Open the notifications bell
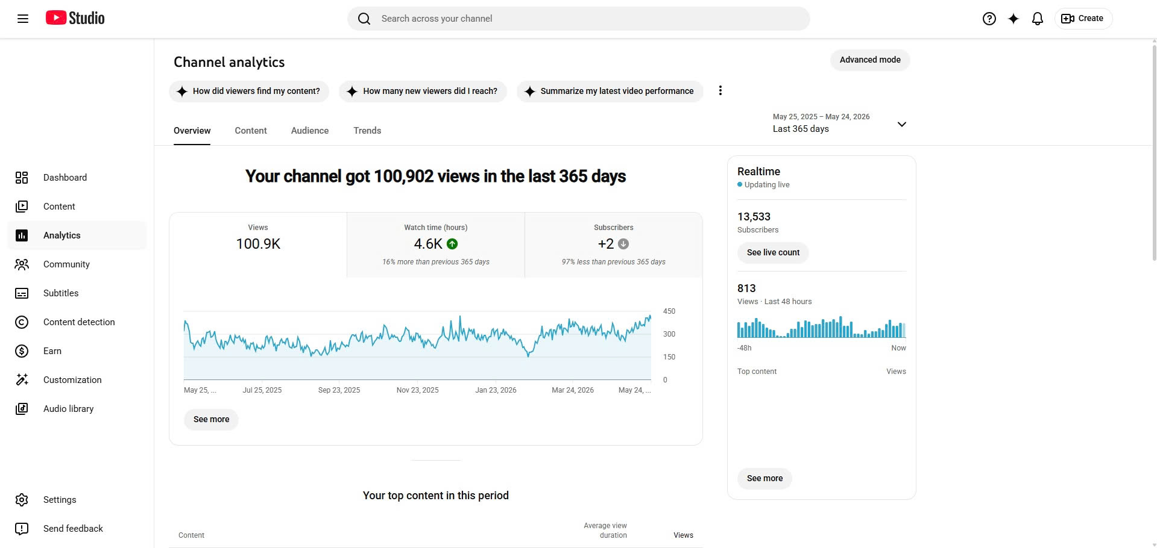The width and height of the screenshot is (1157, 548). (x=1037, y=19)
